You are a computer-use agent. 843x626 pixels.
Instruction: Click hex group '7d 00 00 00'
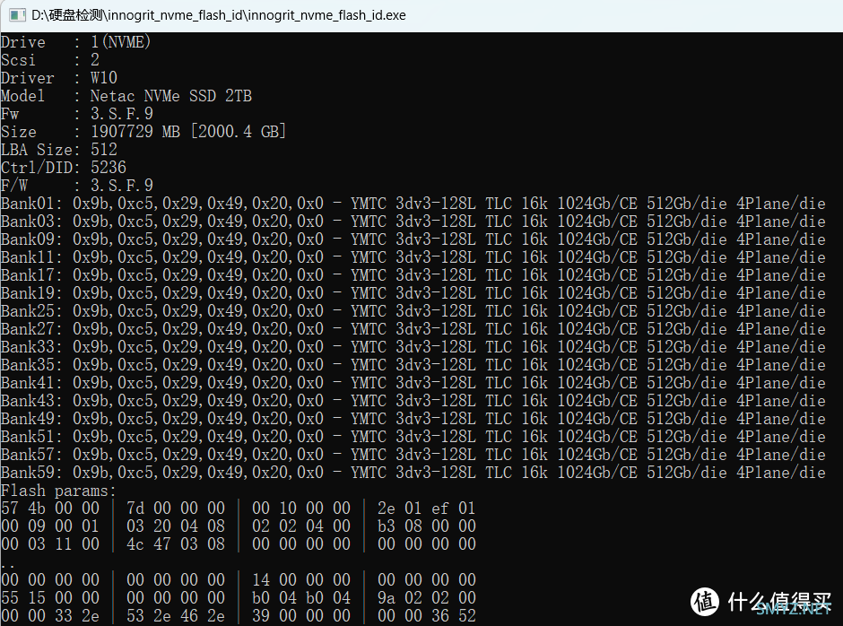tap(176, 508)
